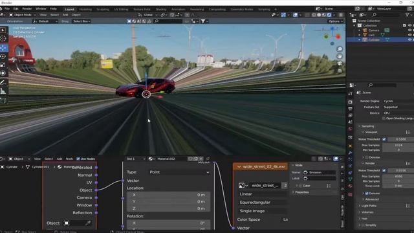Activate the Rotate tool in left toolbar
The height and width of the screenshot is (233, 414).
[x=3, y=56]
